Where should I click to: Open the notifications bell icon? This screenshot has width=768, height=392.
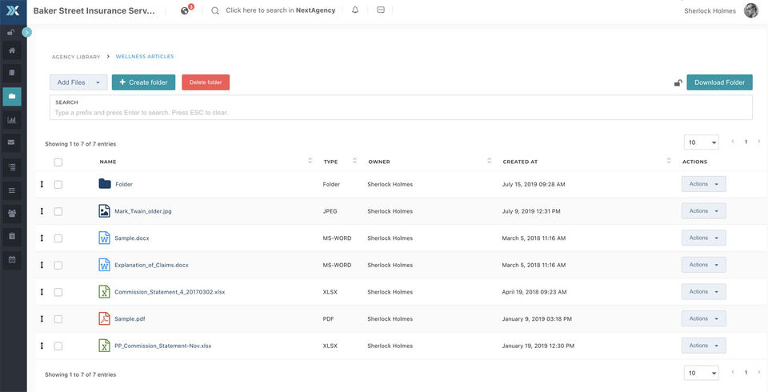(355, 10)
